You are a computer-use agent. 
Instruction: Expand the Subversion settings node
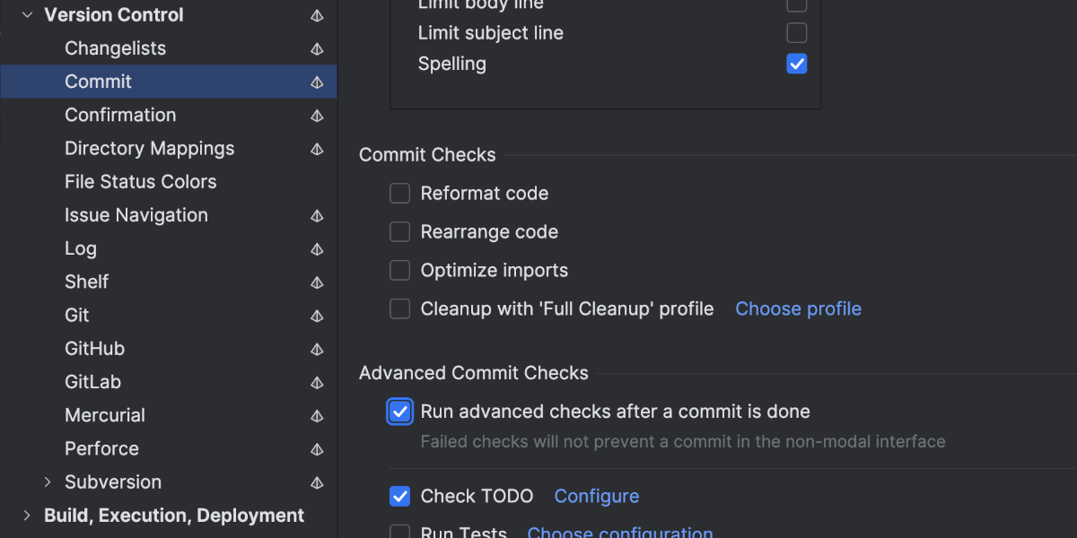48,482
